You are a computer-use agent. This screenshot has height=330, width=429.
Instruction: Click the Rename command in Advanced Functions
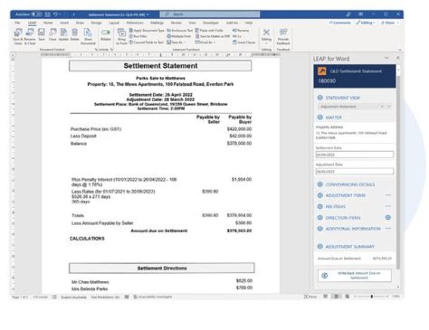click(241, 30)
